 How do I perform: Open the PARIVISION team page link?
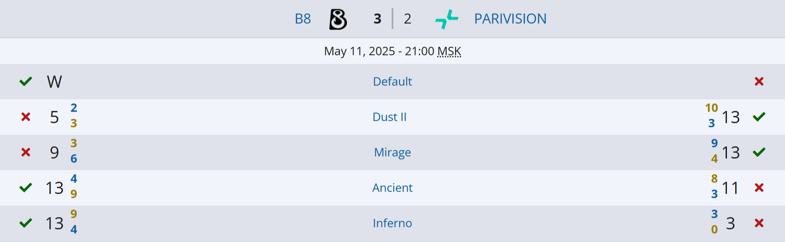(510, 18)
